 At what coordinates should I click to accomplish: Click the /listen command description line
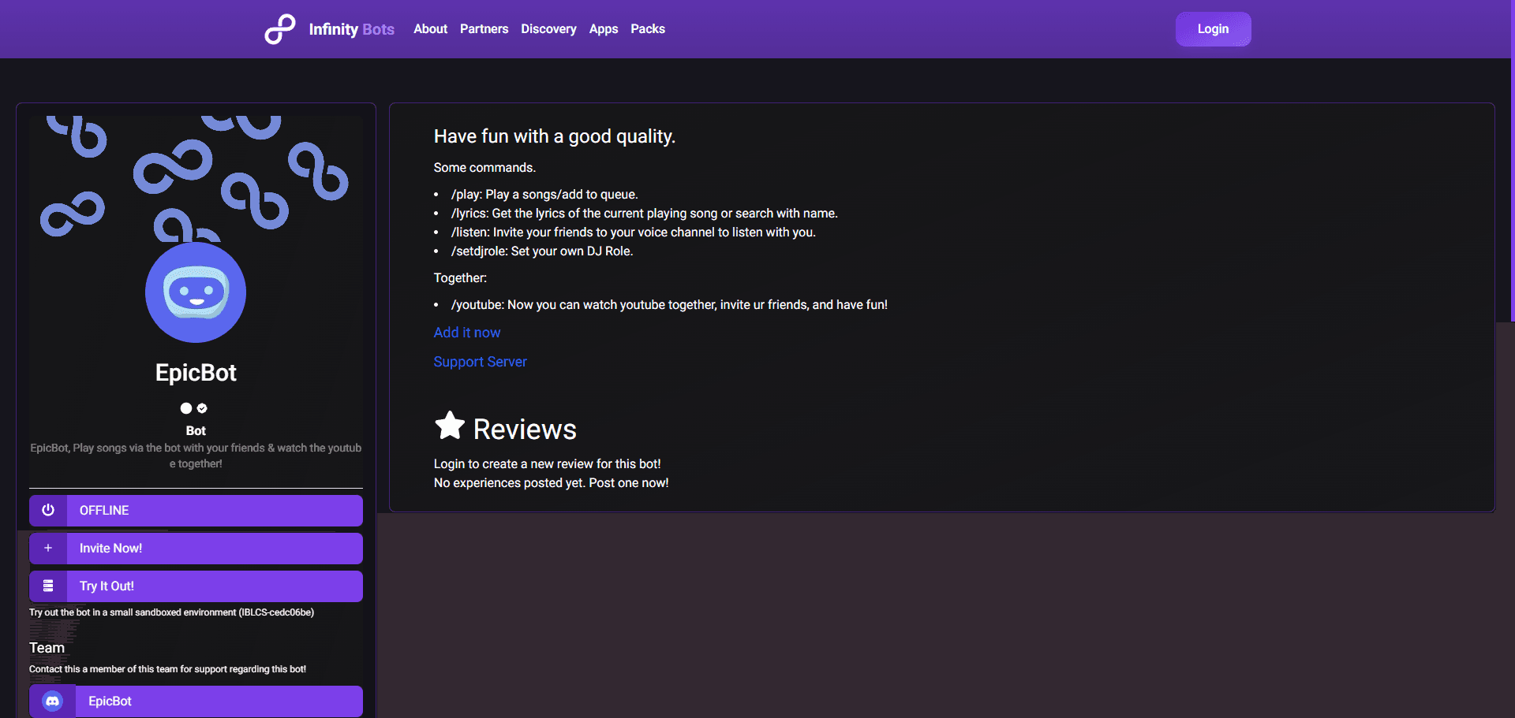[633, 233]
